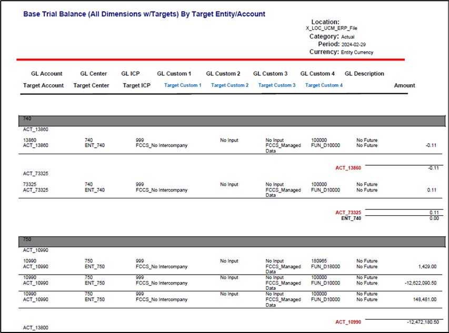The width and height of the screenshot is (449, 333).
Task: Click the 'GL Center' column header
Action: pos(94,74)
